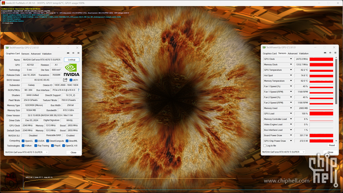
Task: Switch to Graphics Card tab in Sensors GPU-Z window
Action: pyautogui.click(x=269, y=53)
